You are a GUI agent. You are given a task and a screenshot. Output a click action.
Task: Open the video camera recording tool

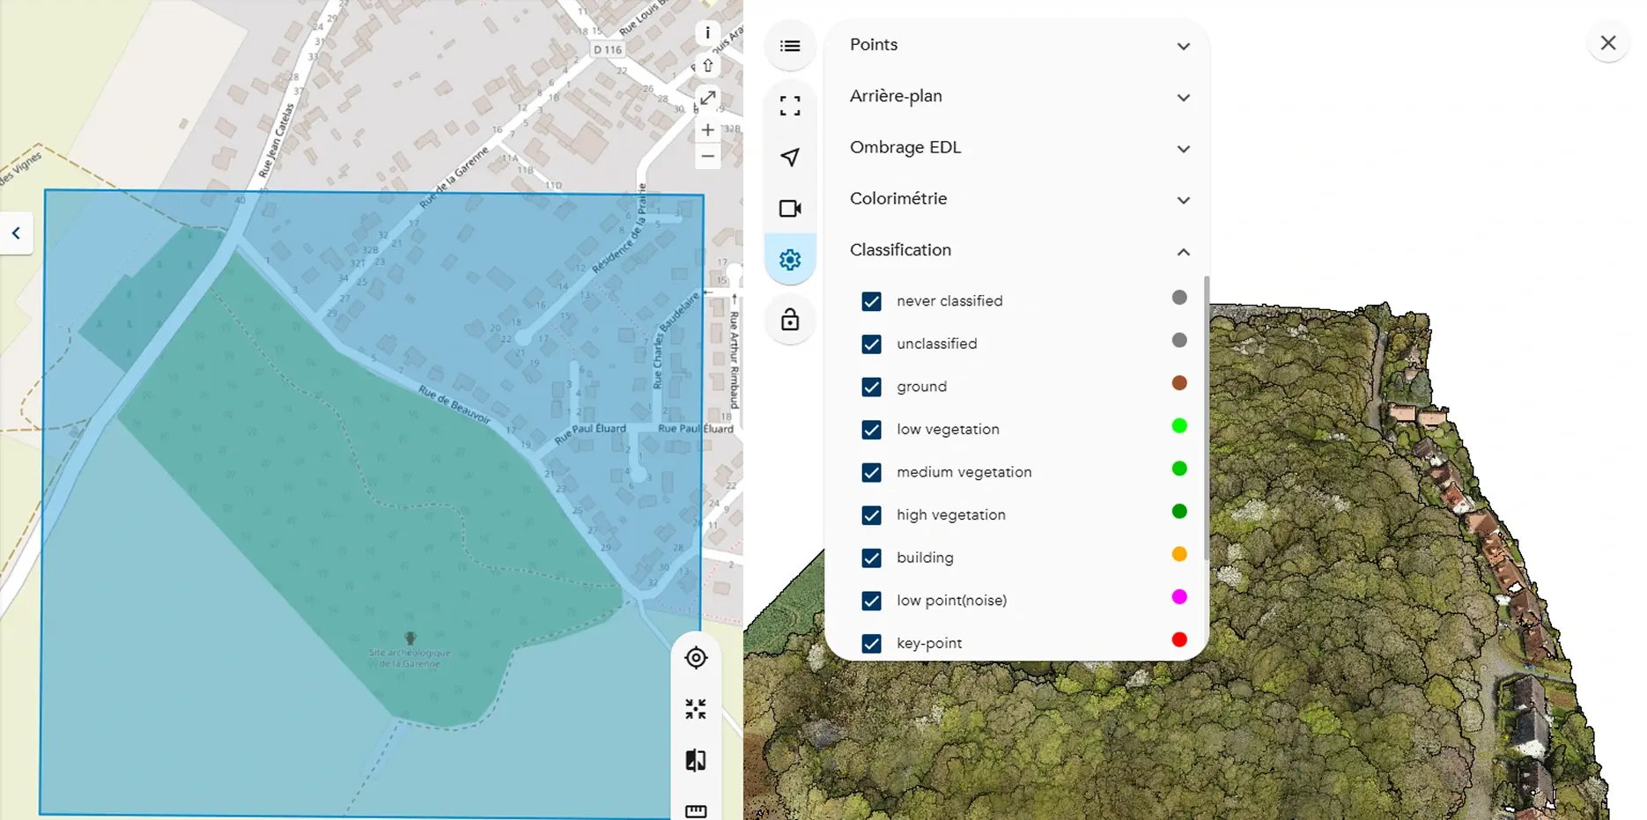point(790,209)
